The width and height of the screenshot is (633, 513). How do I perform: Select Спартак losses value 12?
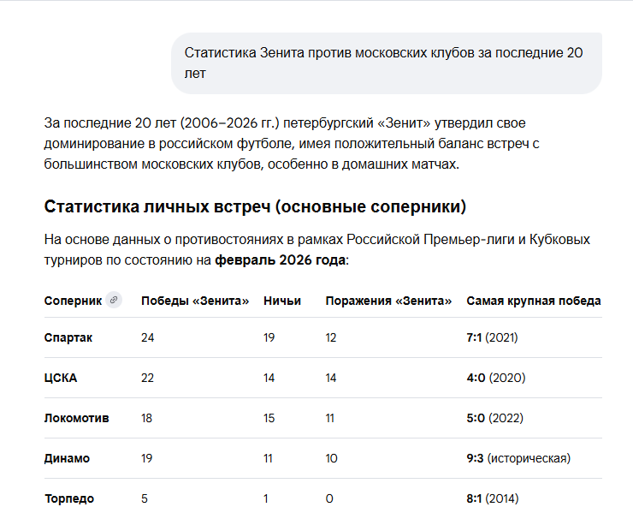(331, 337)
